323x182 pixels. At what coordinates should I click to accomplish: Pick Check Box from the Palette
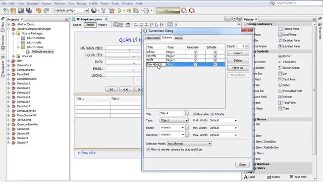pos(287,62)
